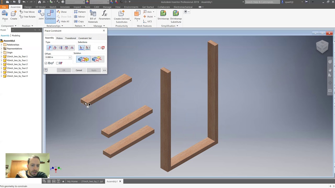
Task: Open the 3D Model ribbon tab
Action: 40,7
